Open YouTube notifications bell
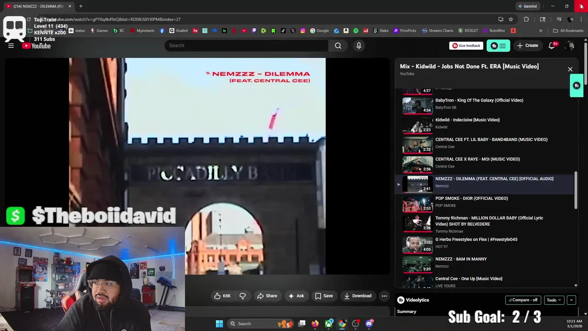This screenshot has height=331, width=588. tap(553, 46)
